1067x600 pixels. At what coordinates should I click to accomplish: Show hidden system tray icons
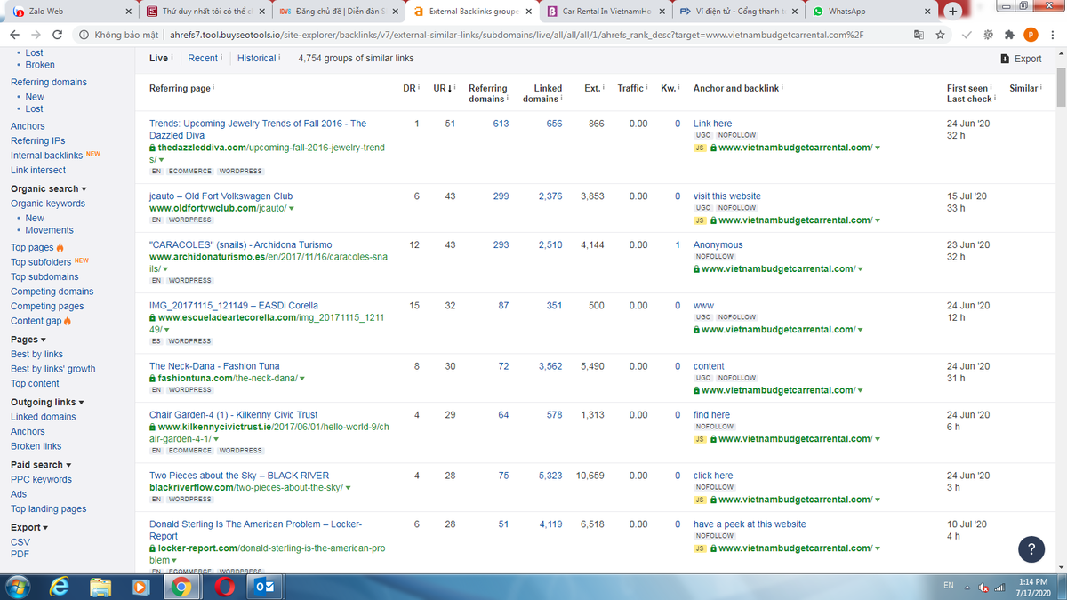(x=968, y=587)
